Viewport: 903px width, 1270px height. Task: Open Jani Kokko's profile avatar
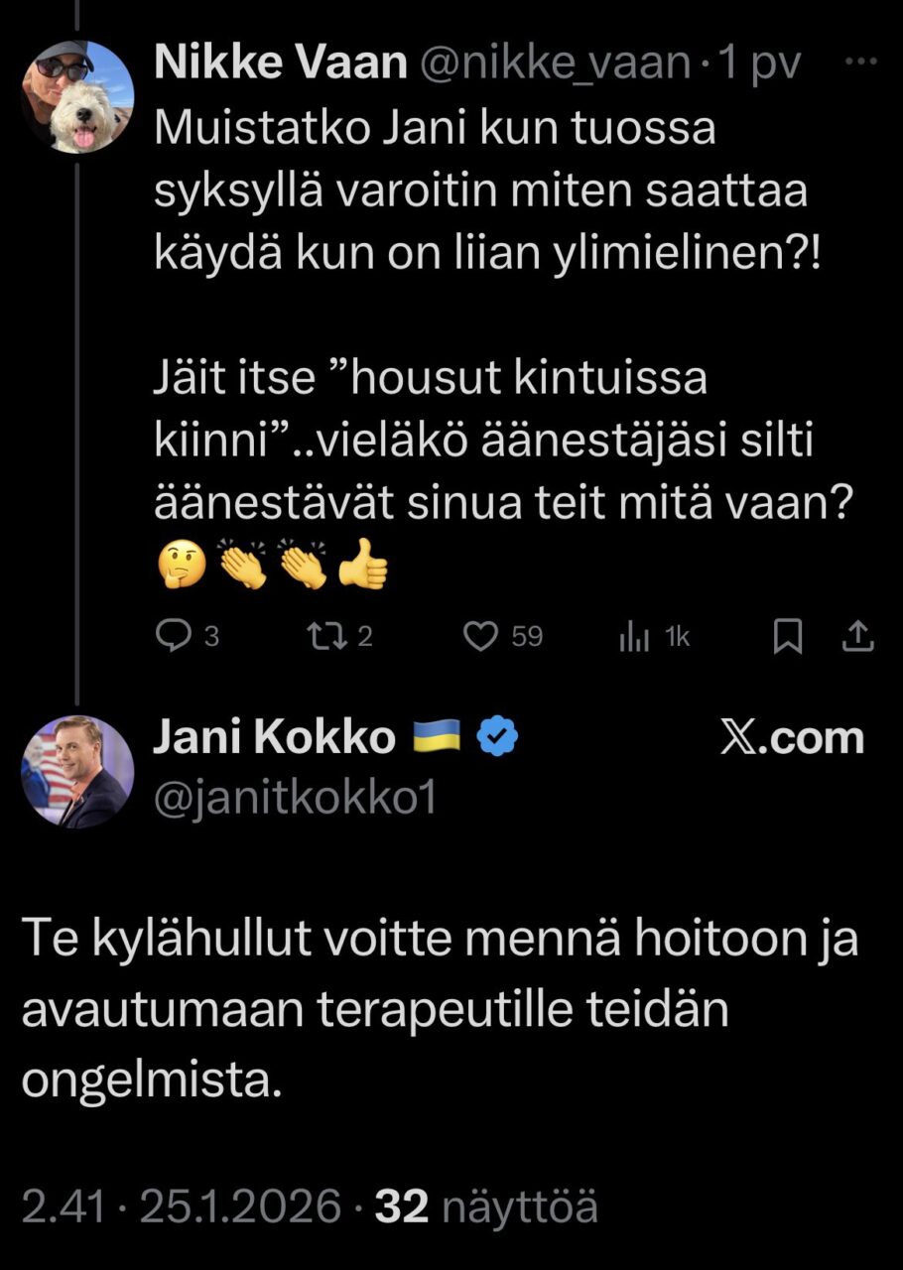tap(77, 772)
